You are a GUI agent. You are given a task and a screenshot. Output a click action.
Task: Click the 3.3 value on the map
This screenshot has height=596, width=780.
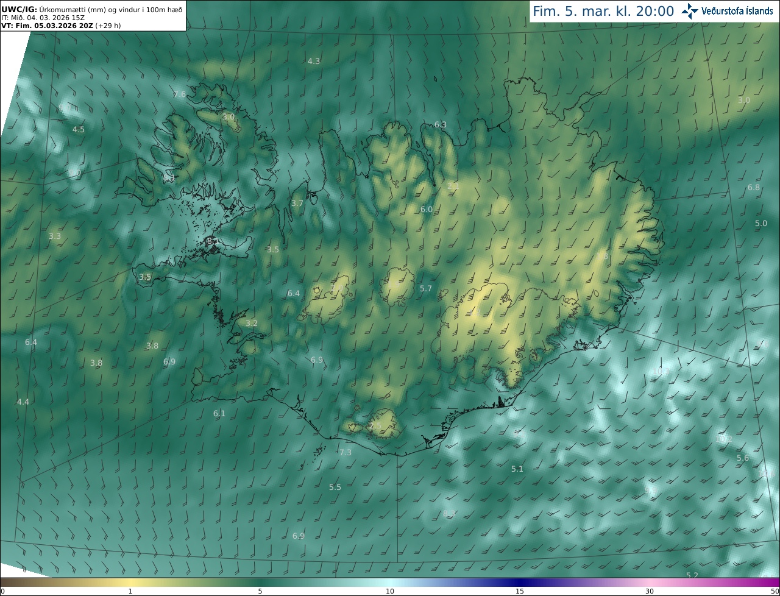[55, 236]
